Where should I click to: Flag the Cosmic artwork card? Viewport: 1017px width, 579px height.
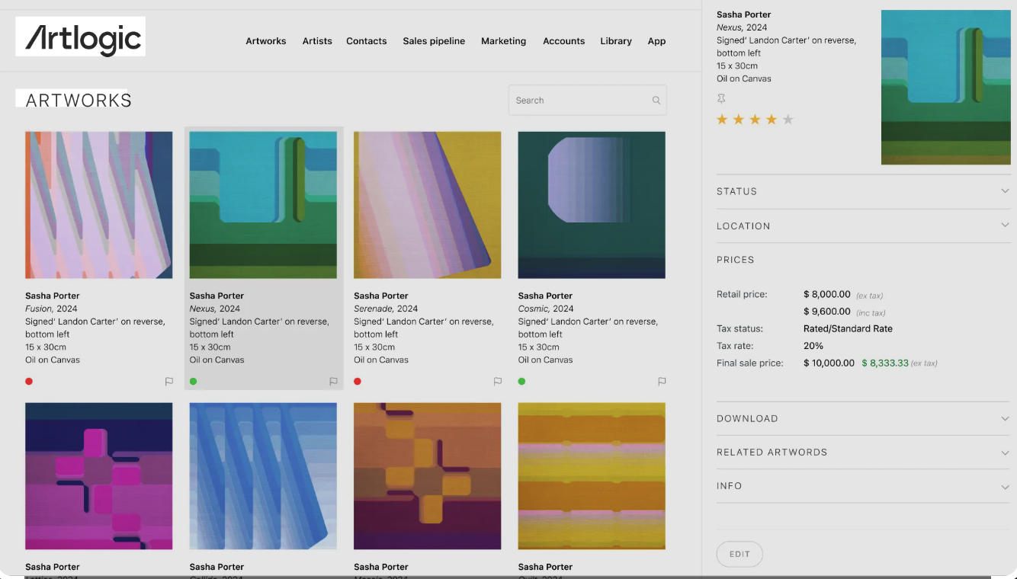(662, 382)
